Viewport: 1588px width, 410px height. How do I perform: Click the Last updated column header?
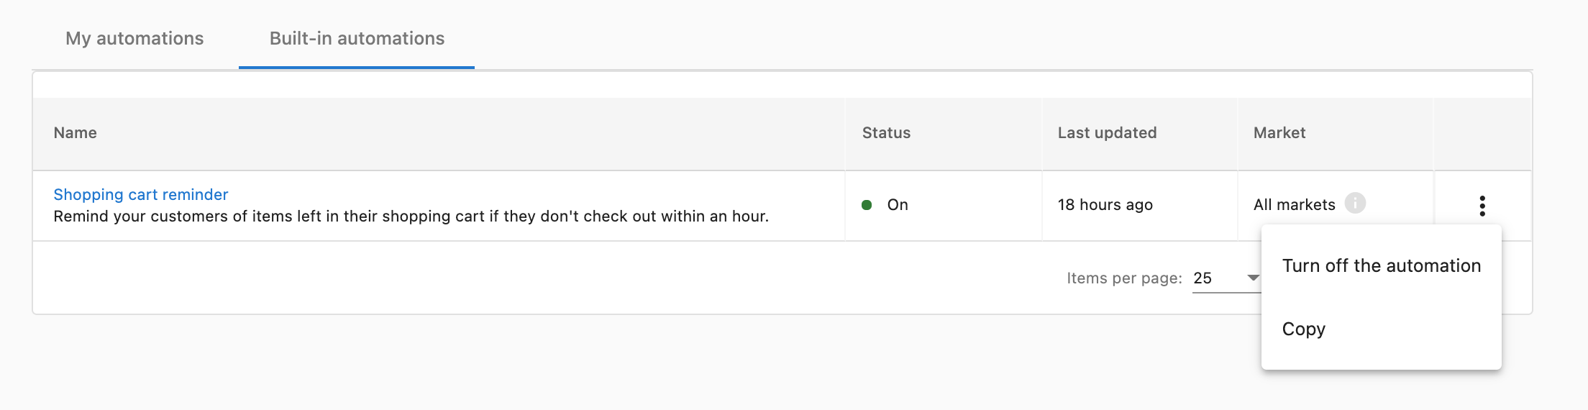1107,133
